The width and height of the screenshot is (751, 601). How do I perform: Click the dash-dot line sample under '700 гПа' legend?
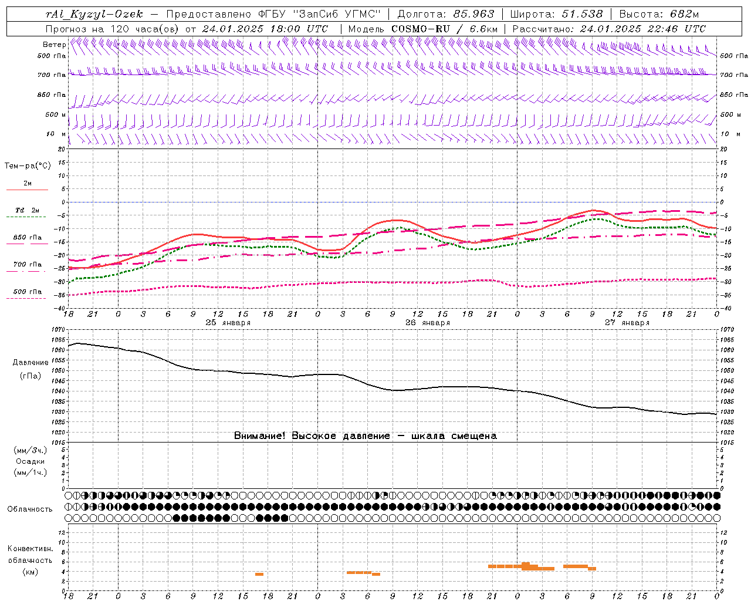pos(26,271)
